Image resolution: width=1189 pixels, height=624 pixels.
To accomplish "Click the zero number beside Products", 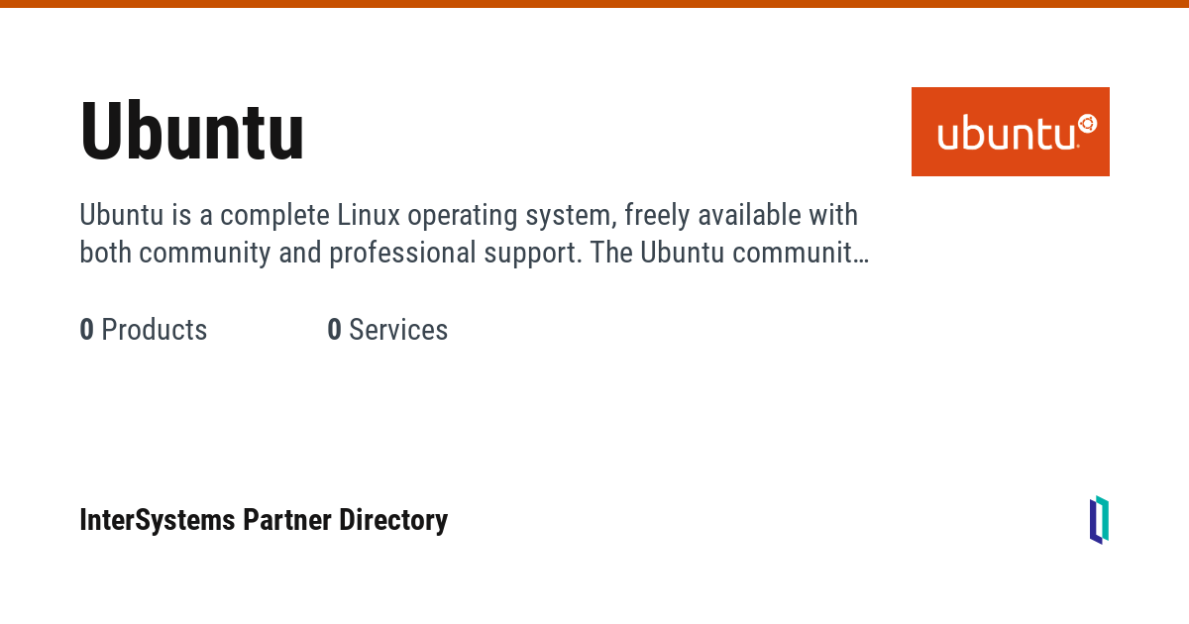I will click(87, 330).
